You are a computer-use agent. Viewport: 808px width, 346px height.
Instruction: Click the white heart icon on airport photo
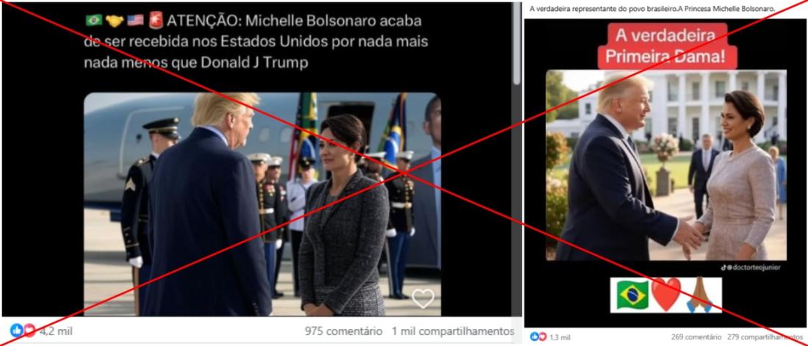point(422,298)
